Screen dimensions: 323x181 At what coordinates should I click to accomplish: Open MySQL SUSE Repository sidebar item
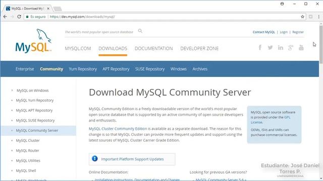(35, 121)
